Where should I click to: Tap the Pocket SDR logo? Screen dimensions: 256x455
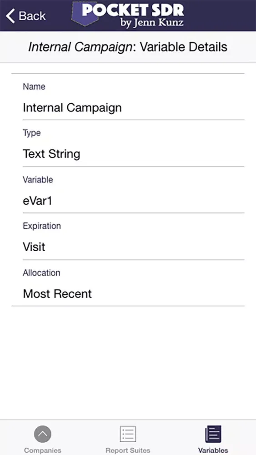[x=128, y=15]
